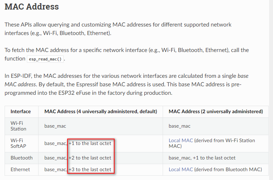Click the '+2 to the last octet' Bluetooth text

[90, 158]
